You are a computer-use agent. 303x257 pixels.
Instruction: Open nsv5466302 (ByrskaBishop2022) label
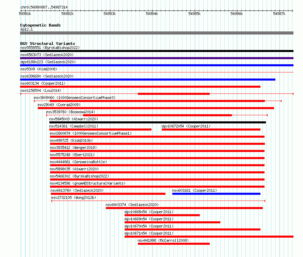pos(79,176)
